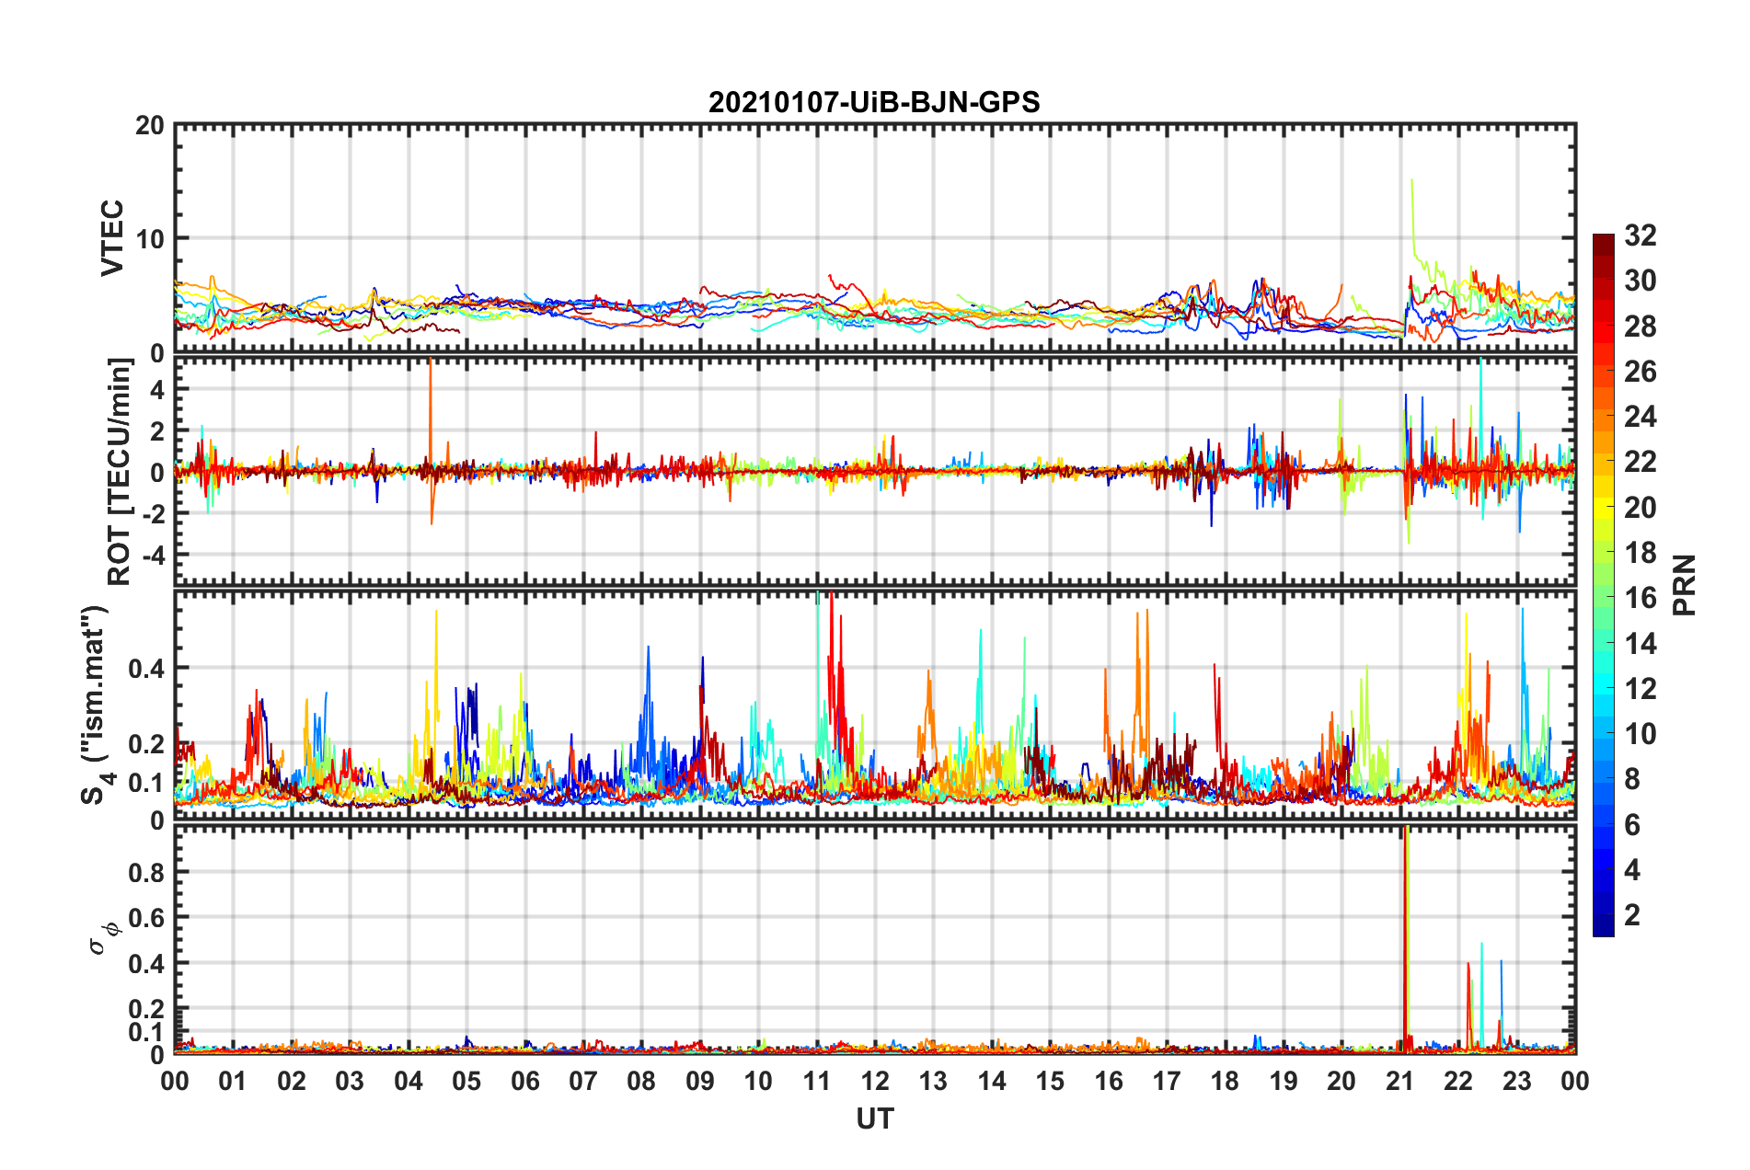Click the "12" label on the PRN colorbar
The width and height of the screenshot is (1750, 1170).
1640,688
